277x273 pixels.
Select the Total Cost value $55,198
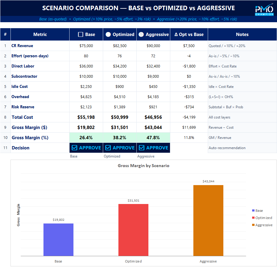click(x=86, y=117)
